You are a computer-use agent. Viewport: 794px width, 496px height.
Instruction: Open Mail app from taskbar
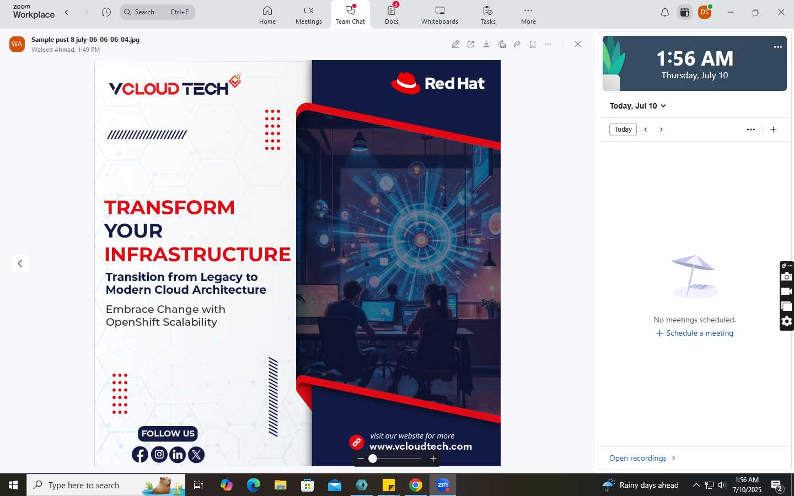tap(335, 485)
